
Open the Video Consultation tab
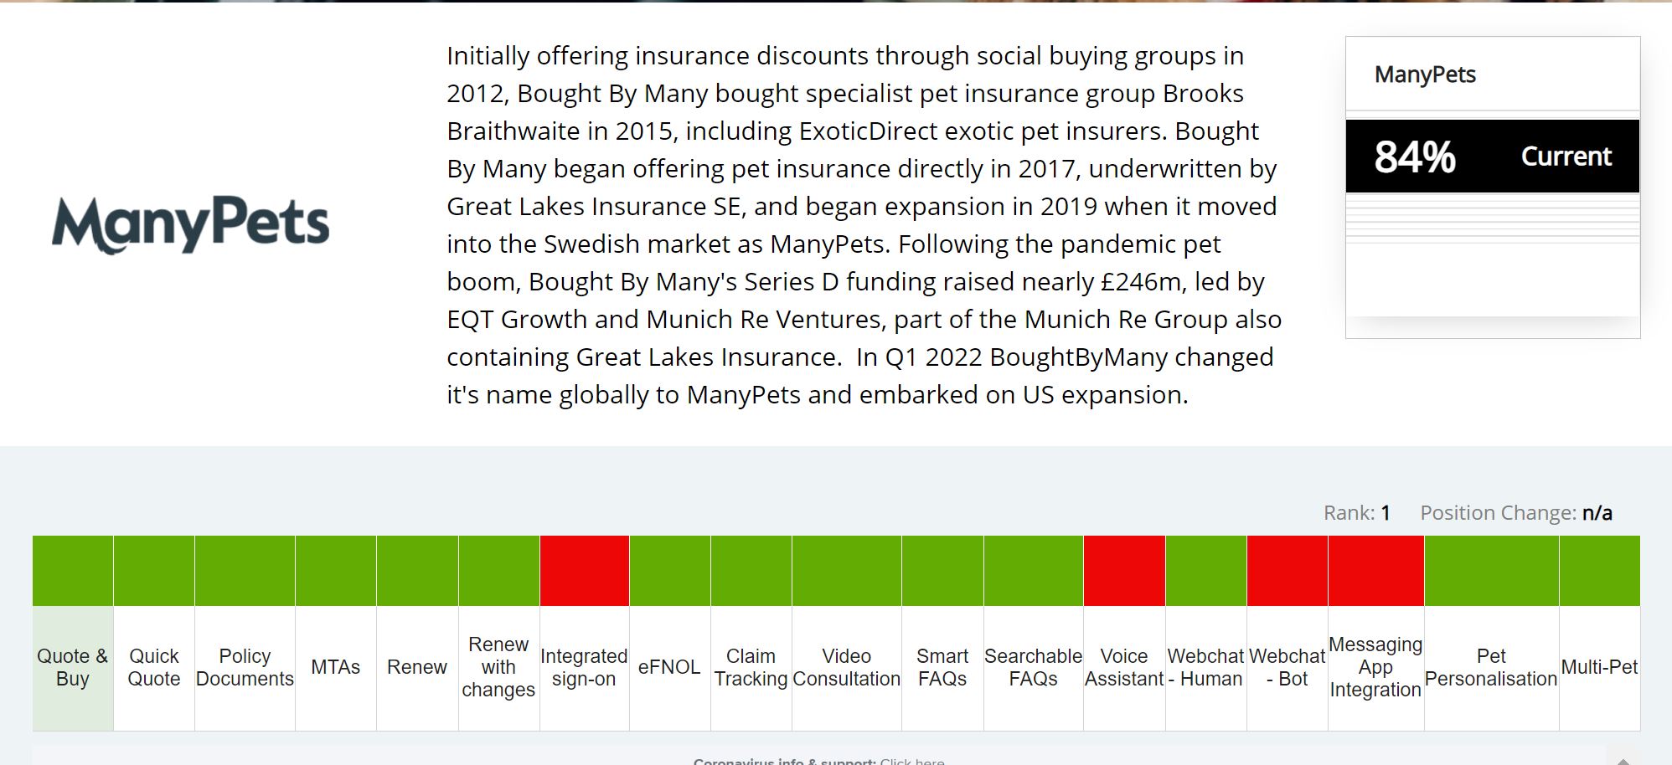point(846,667)
